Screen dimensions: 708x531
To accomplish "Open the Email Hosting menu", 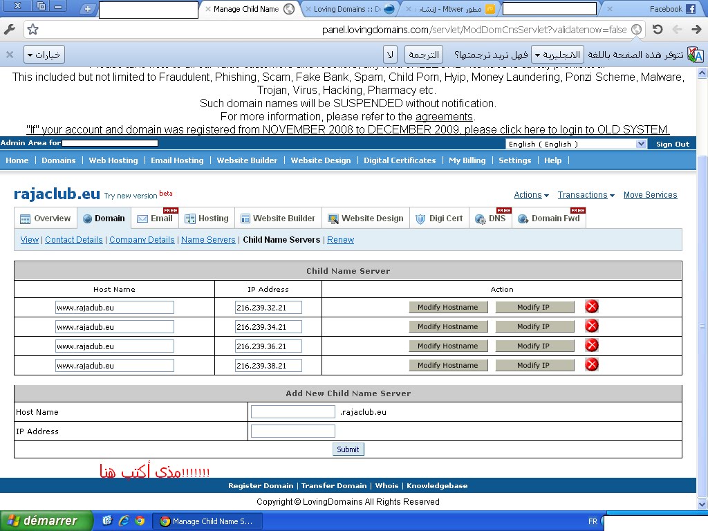I will click(x=177, y=160).
